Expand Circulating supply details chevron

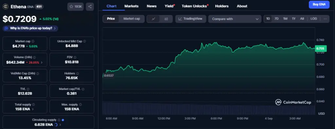pos(60,125)
